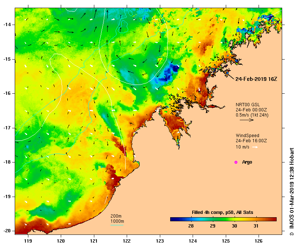
Task: Click the '24-Feb 00:00Z' current timestamp
Action: 251,110
